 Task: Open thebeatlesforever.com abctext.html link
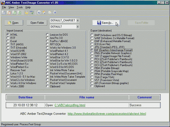[107, 114]
